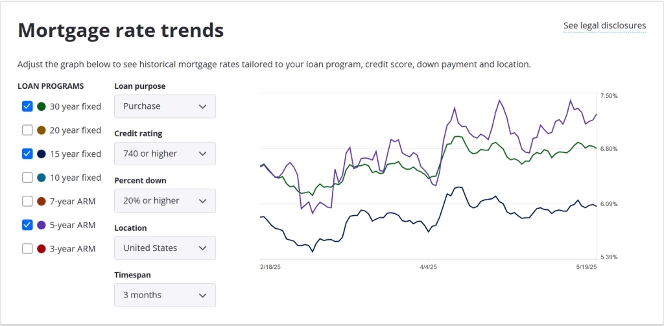
Task: Expand the Credit rating dropdown
Action: tap(165, 154)
